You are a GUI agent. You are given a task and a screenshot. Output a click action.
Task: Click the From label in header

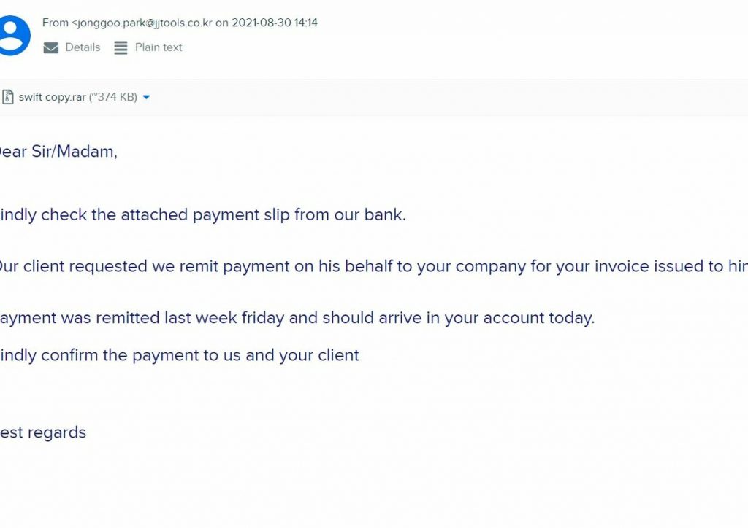(56, 23)
